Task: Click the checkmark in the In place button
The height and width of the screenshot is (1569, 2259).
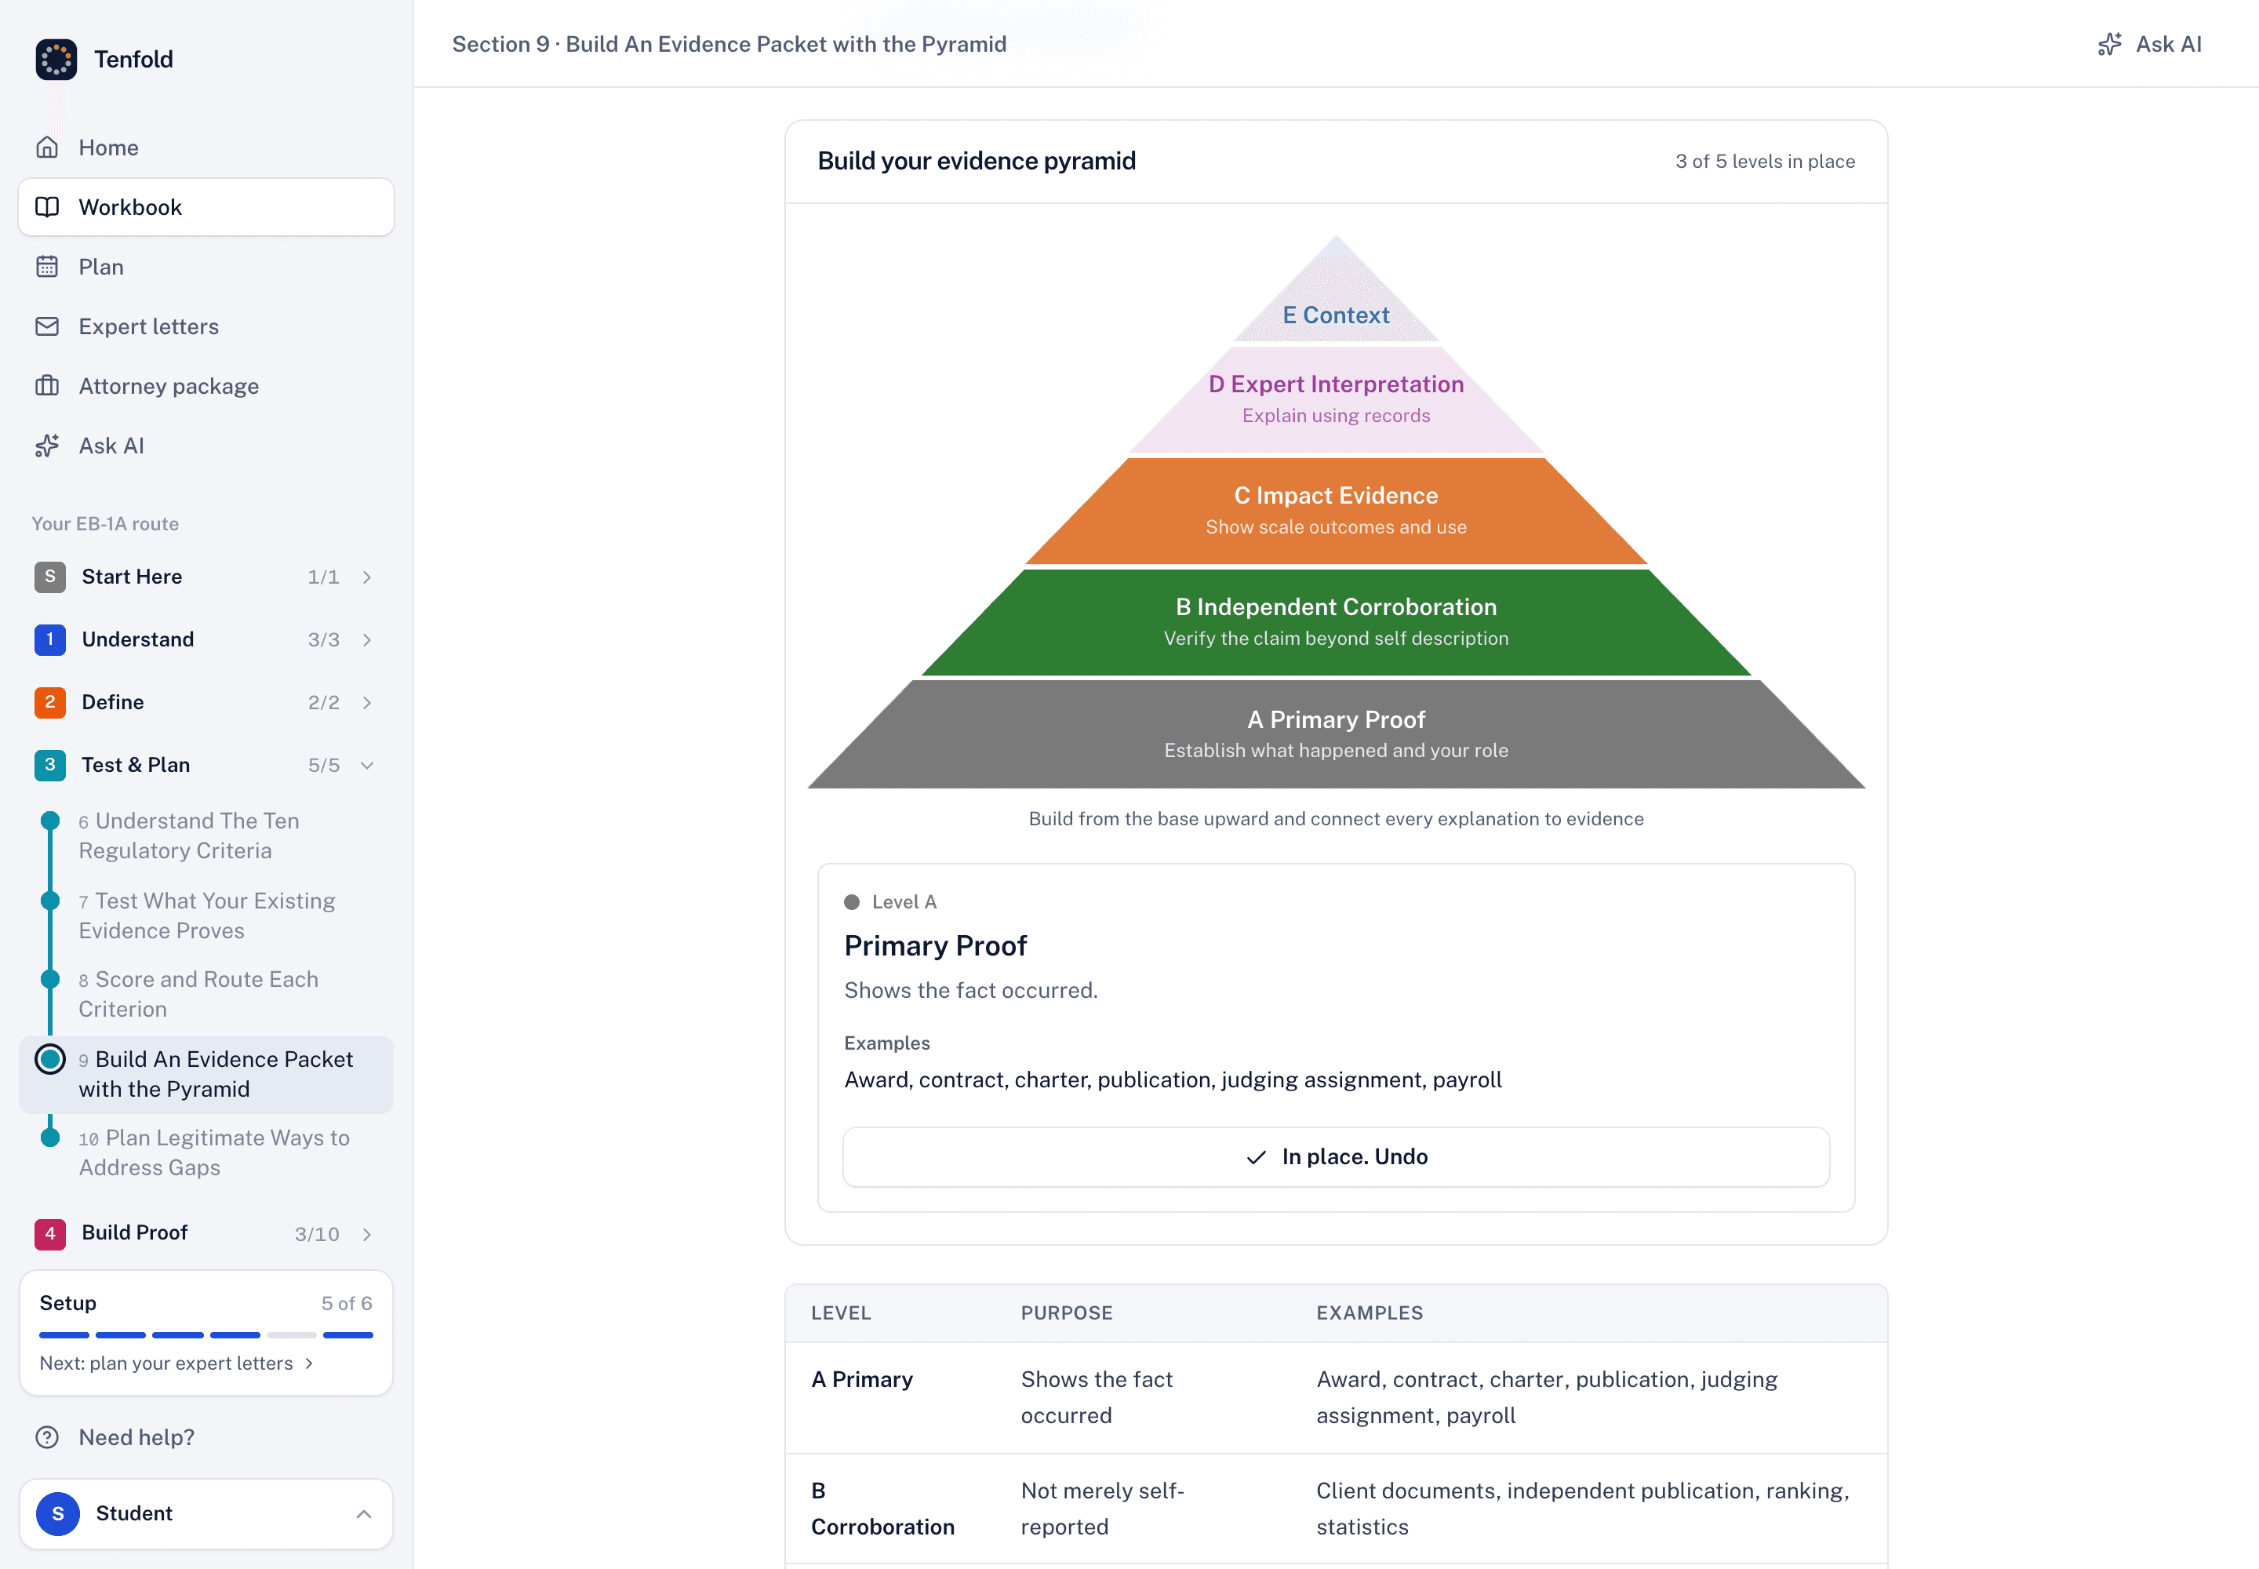Action: point(1257,1157)
